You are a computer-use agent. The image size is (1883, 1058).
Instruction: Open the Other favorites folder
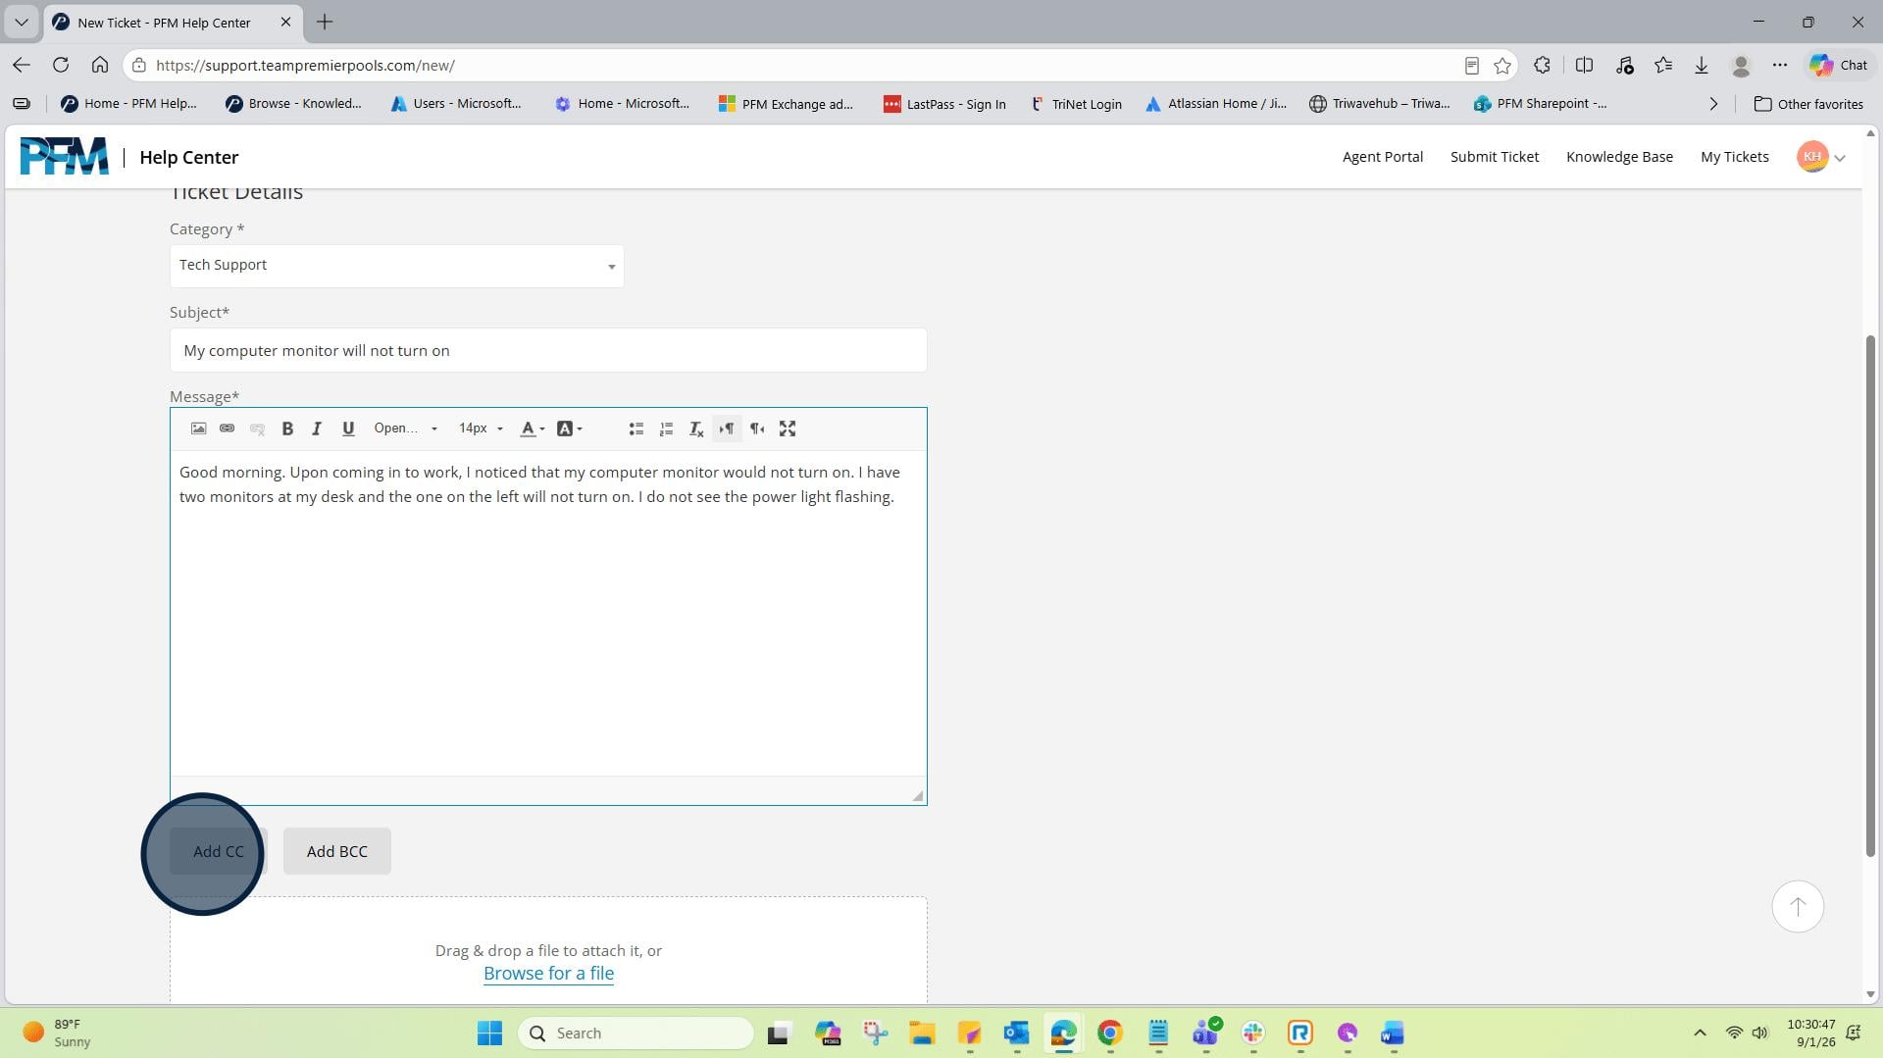[1808, 104]
